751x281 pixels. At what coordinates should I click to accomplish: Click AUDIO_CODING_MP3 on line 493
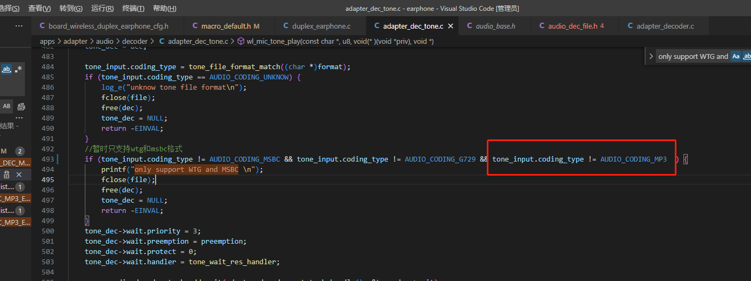[x=633, y=159]
